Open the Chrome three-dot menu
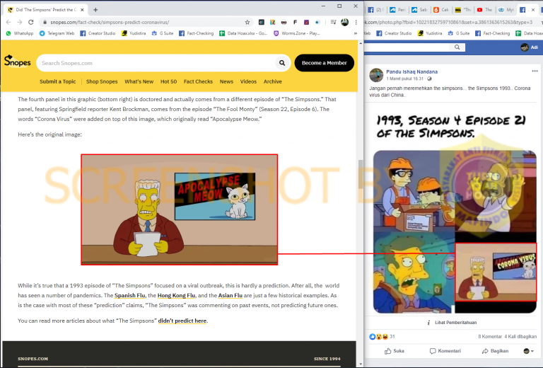 point(356,22)
